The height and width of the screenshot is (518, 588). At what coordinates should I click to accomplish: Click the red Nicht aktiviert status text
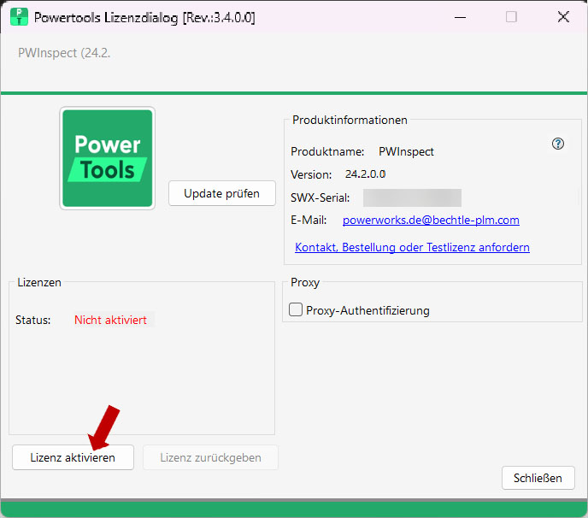[110, 320]
